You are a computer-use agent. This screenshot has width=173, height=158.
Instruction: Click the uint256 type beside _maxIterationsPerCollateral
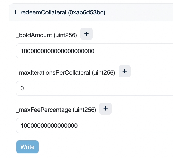point(103,73)
